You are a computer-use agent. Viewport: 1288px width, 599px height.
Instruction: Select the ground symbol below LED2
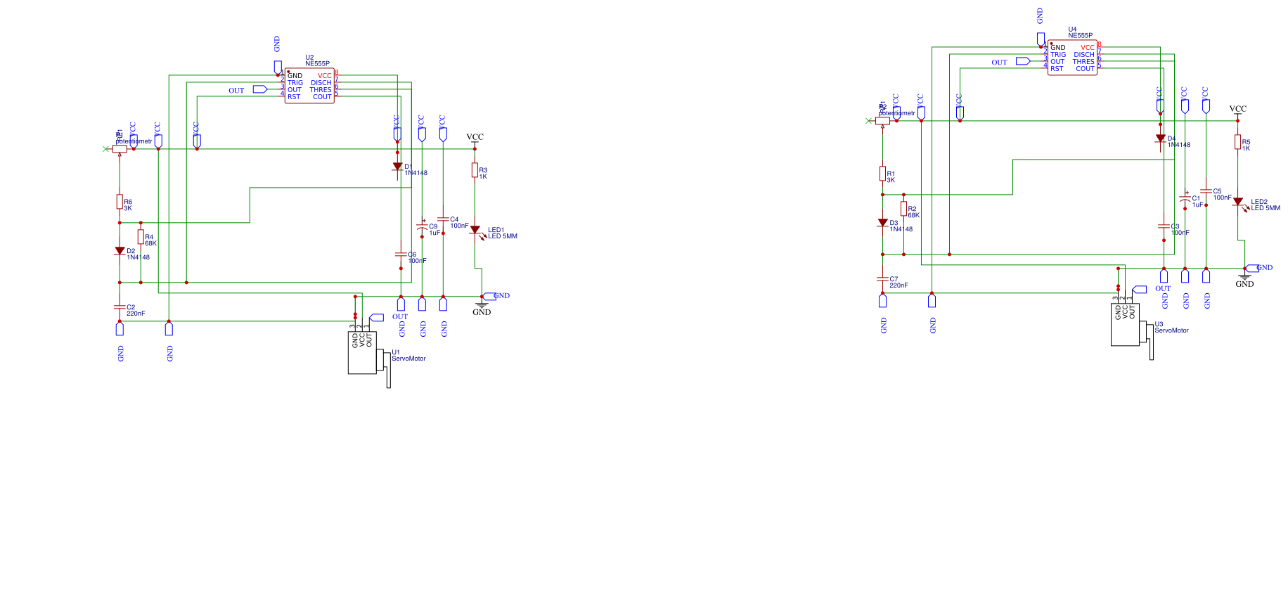(1244, 277)
